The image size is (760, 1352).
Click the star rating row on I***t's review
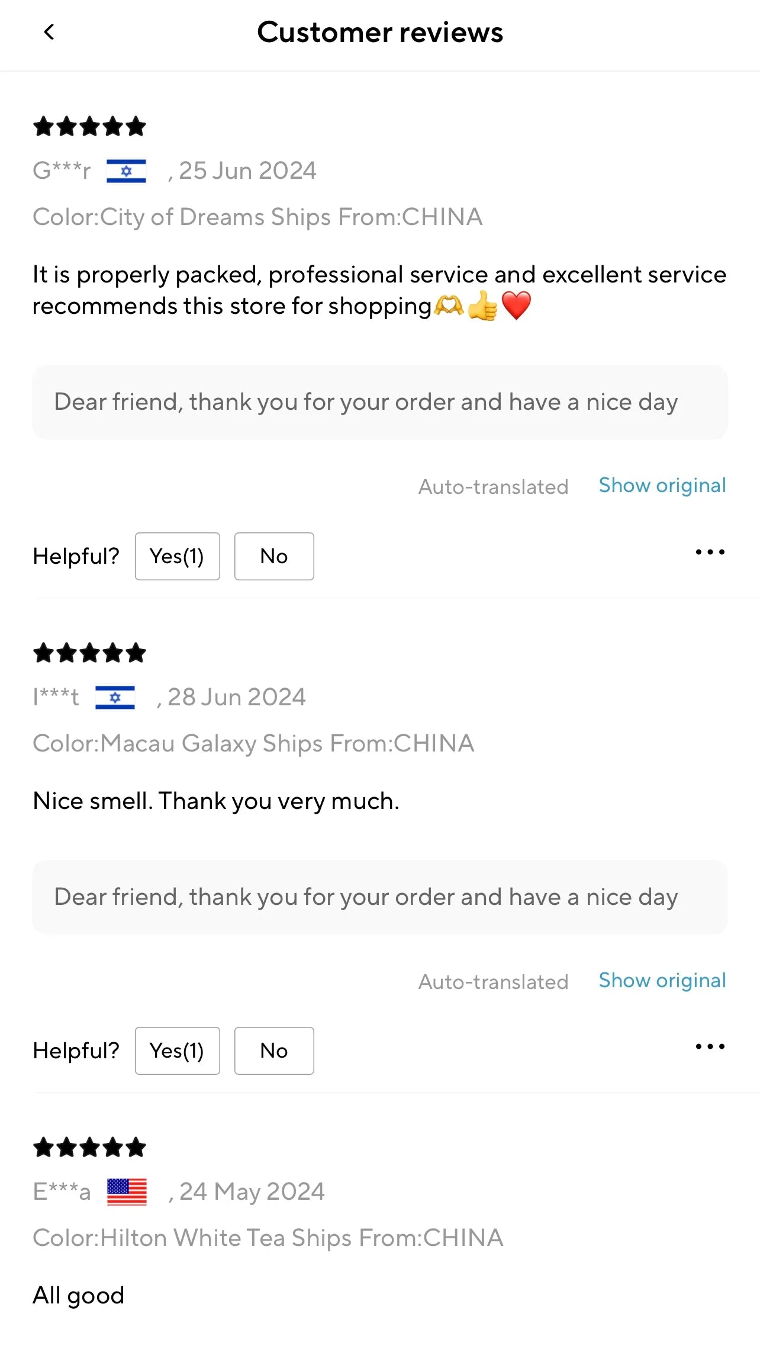[x=89, y=653]
